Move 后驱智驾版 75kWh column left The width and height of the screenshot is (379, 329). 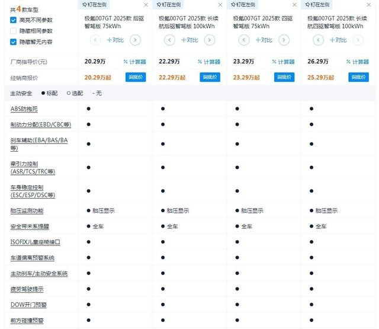pos(95,40)
